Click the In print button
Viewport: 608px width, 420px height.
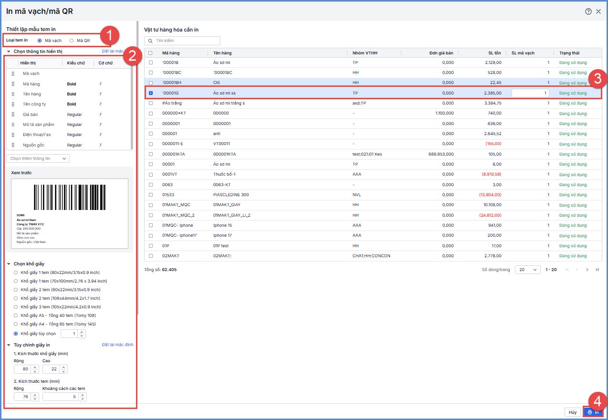pyautogui.click(x=593, y=412)
